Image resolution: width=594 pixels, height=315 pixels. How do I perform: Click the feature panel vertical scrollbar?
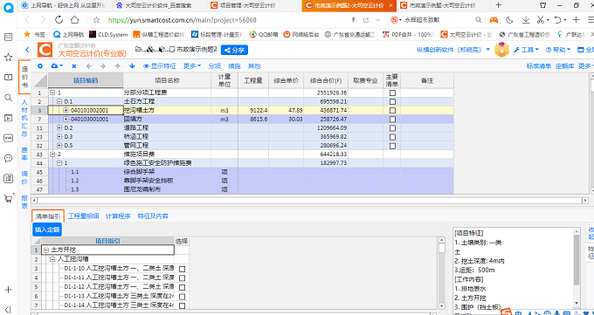click(577, 267)
